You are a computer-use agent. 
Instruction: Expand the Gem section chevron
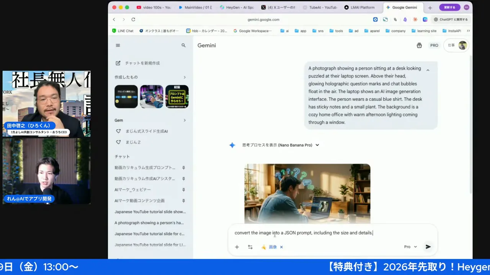click(185, 120)
